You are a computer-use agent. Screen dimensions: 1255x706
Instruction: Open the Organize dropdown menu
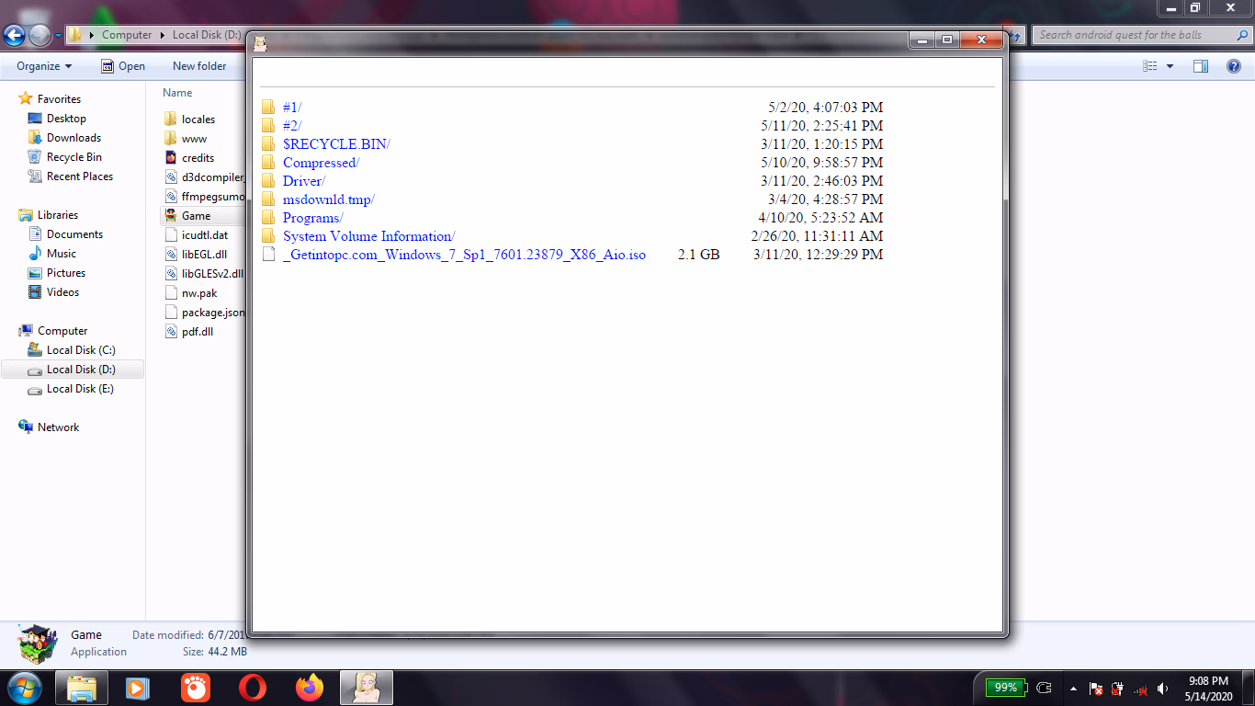(41, 65)
